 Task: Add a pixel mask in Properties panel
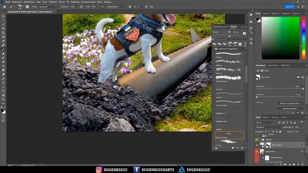298,77
